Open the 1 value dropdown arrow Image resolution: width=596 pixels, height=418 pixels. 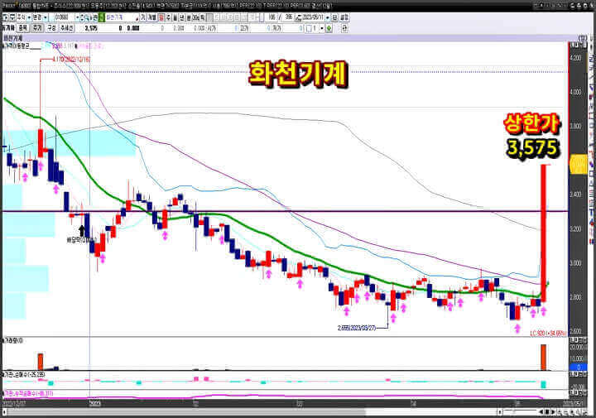point(322,28)
